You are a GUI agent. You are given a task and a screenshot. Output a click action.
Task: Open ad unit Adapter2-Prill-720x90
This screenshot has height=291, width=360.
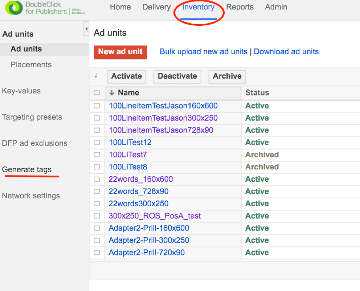[146, 252]
